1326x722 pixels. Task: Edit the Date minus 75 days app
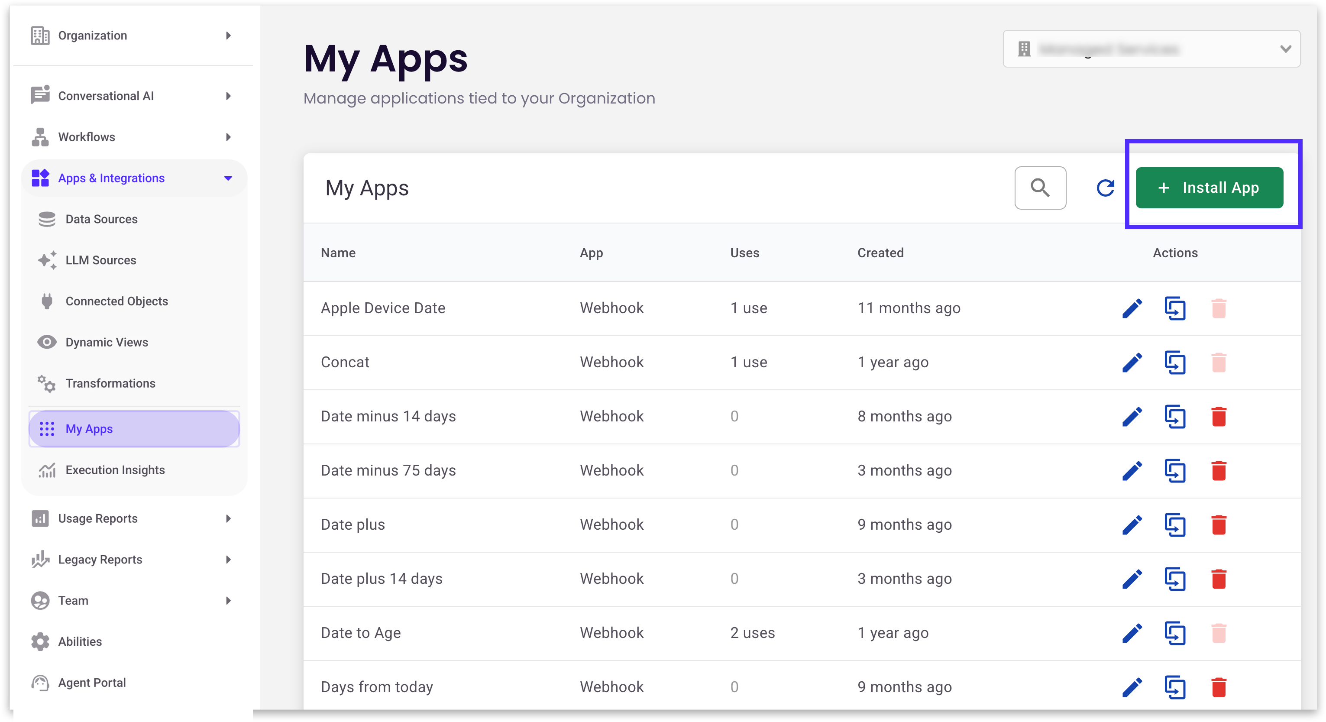[1132, 471]
